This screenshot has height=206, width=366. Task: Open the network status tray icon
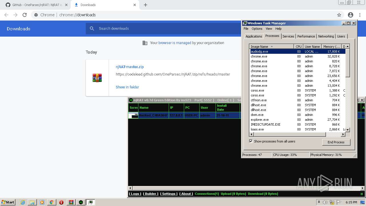332,202
